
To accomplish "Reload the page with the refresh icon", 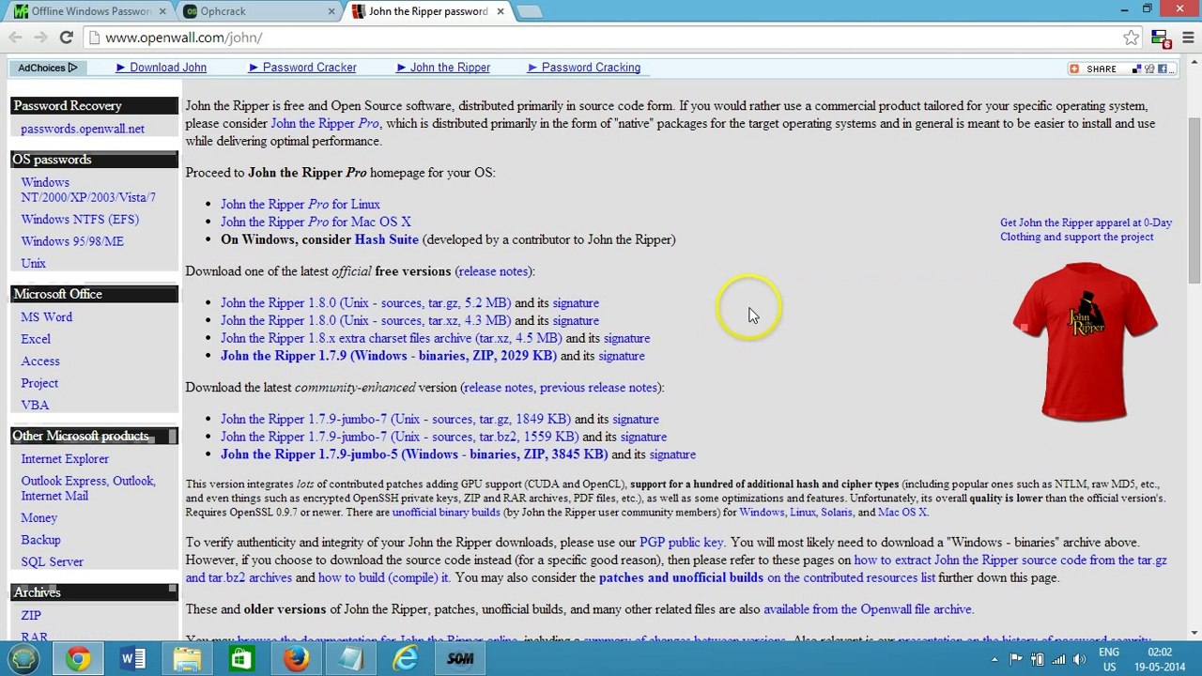I will click(66, 38).
